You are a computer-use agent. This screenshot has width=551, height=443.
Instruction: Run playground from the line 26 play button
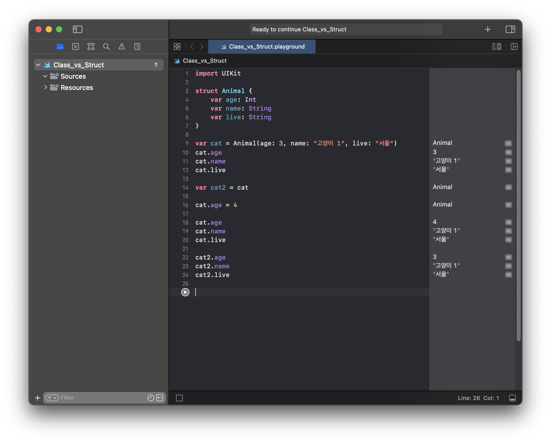click(x=185, y=292)
